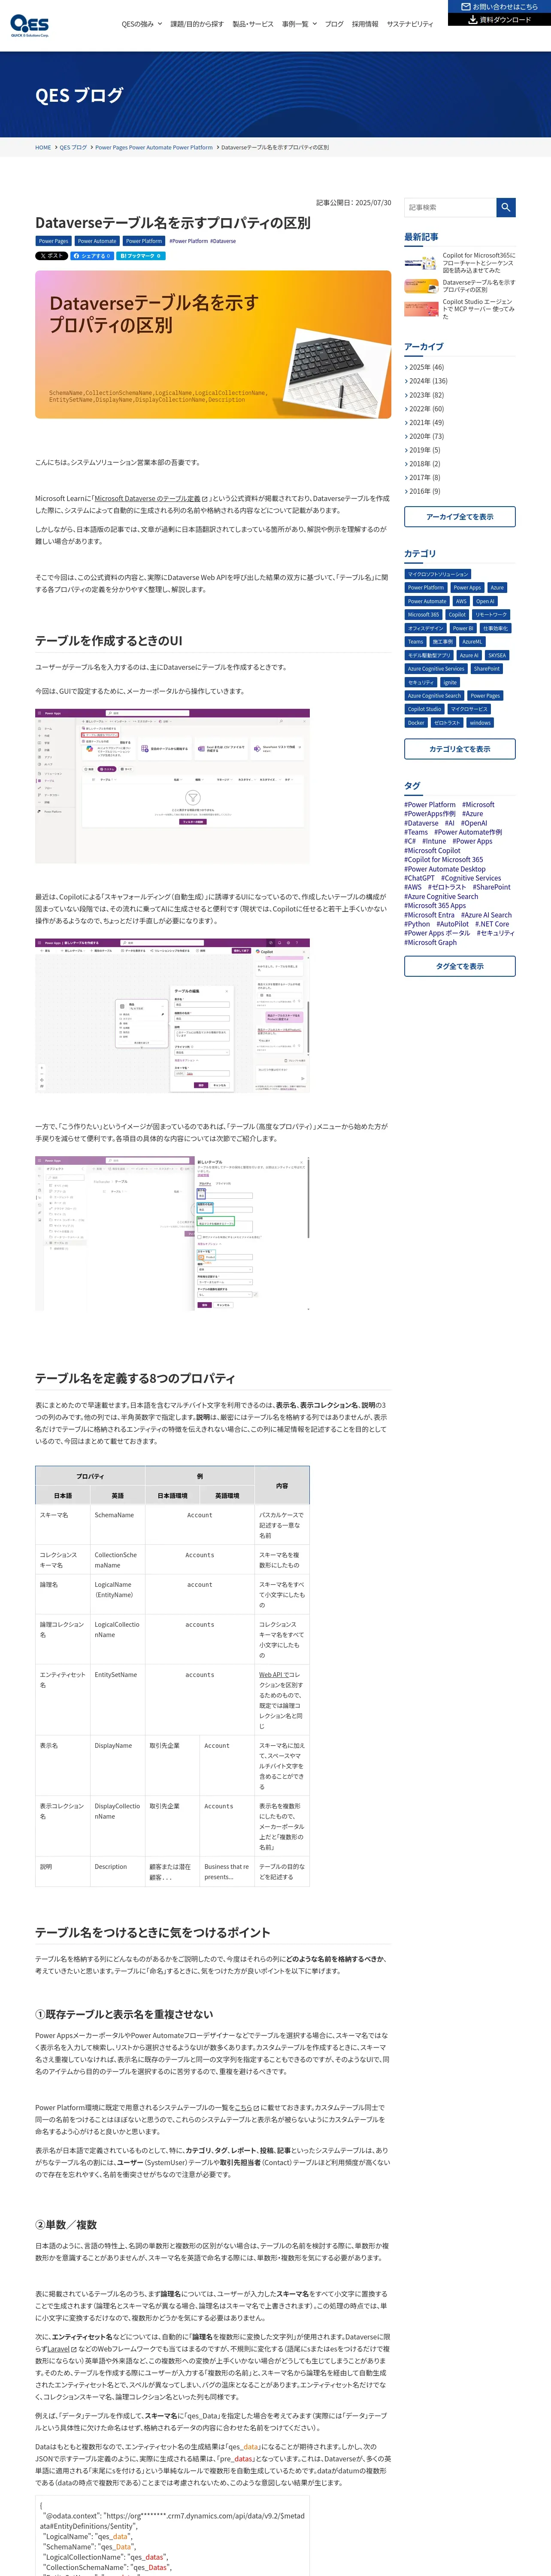Image resolution: width=551 pixels, height=2576 pixels.
Task: Open 課題/目的から探す menu item
Action: 197,24
